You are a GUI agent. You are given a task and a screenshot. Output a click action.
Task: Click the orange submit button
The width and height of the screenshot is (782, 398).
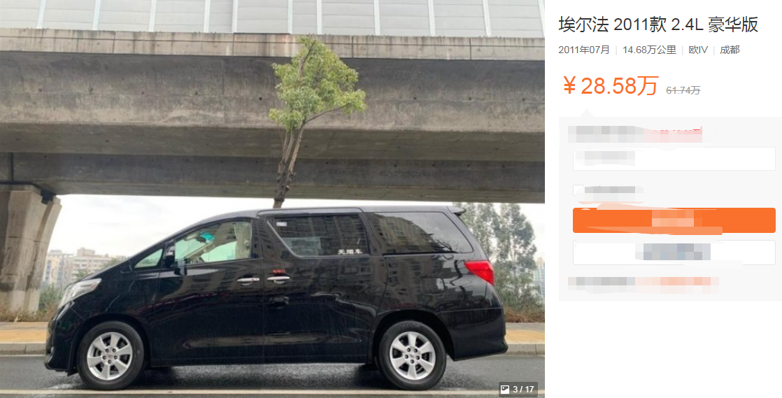coord(674,220)
